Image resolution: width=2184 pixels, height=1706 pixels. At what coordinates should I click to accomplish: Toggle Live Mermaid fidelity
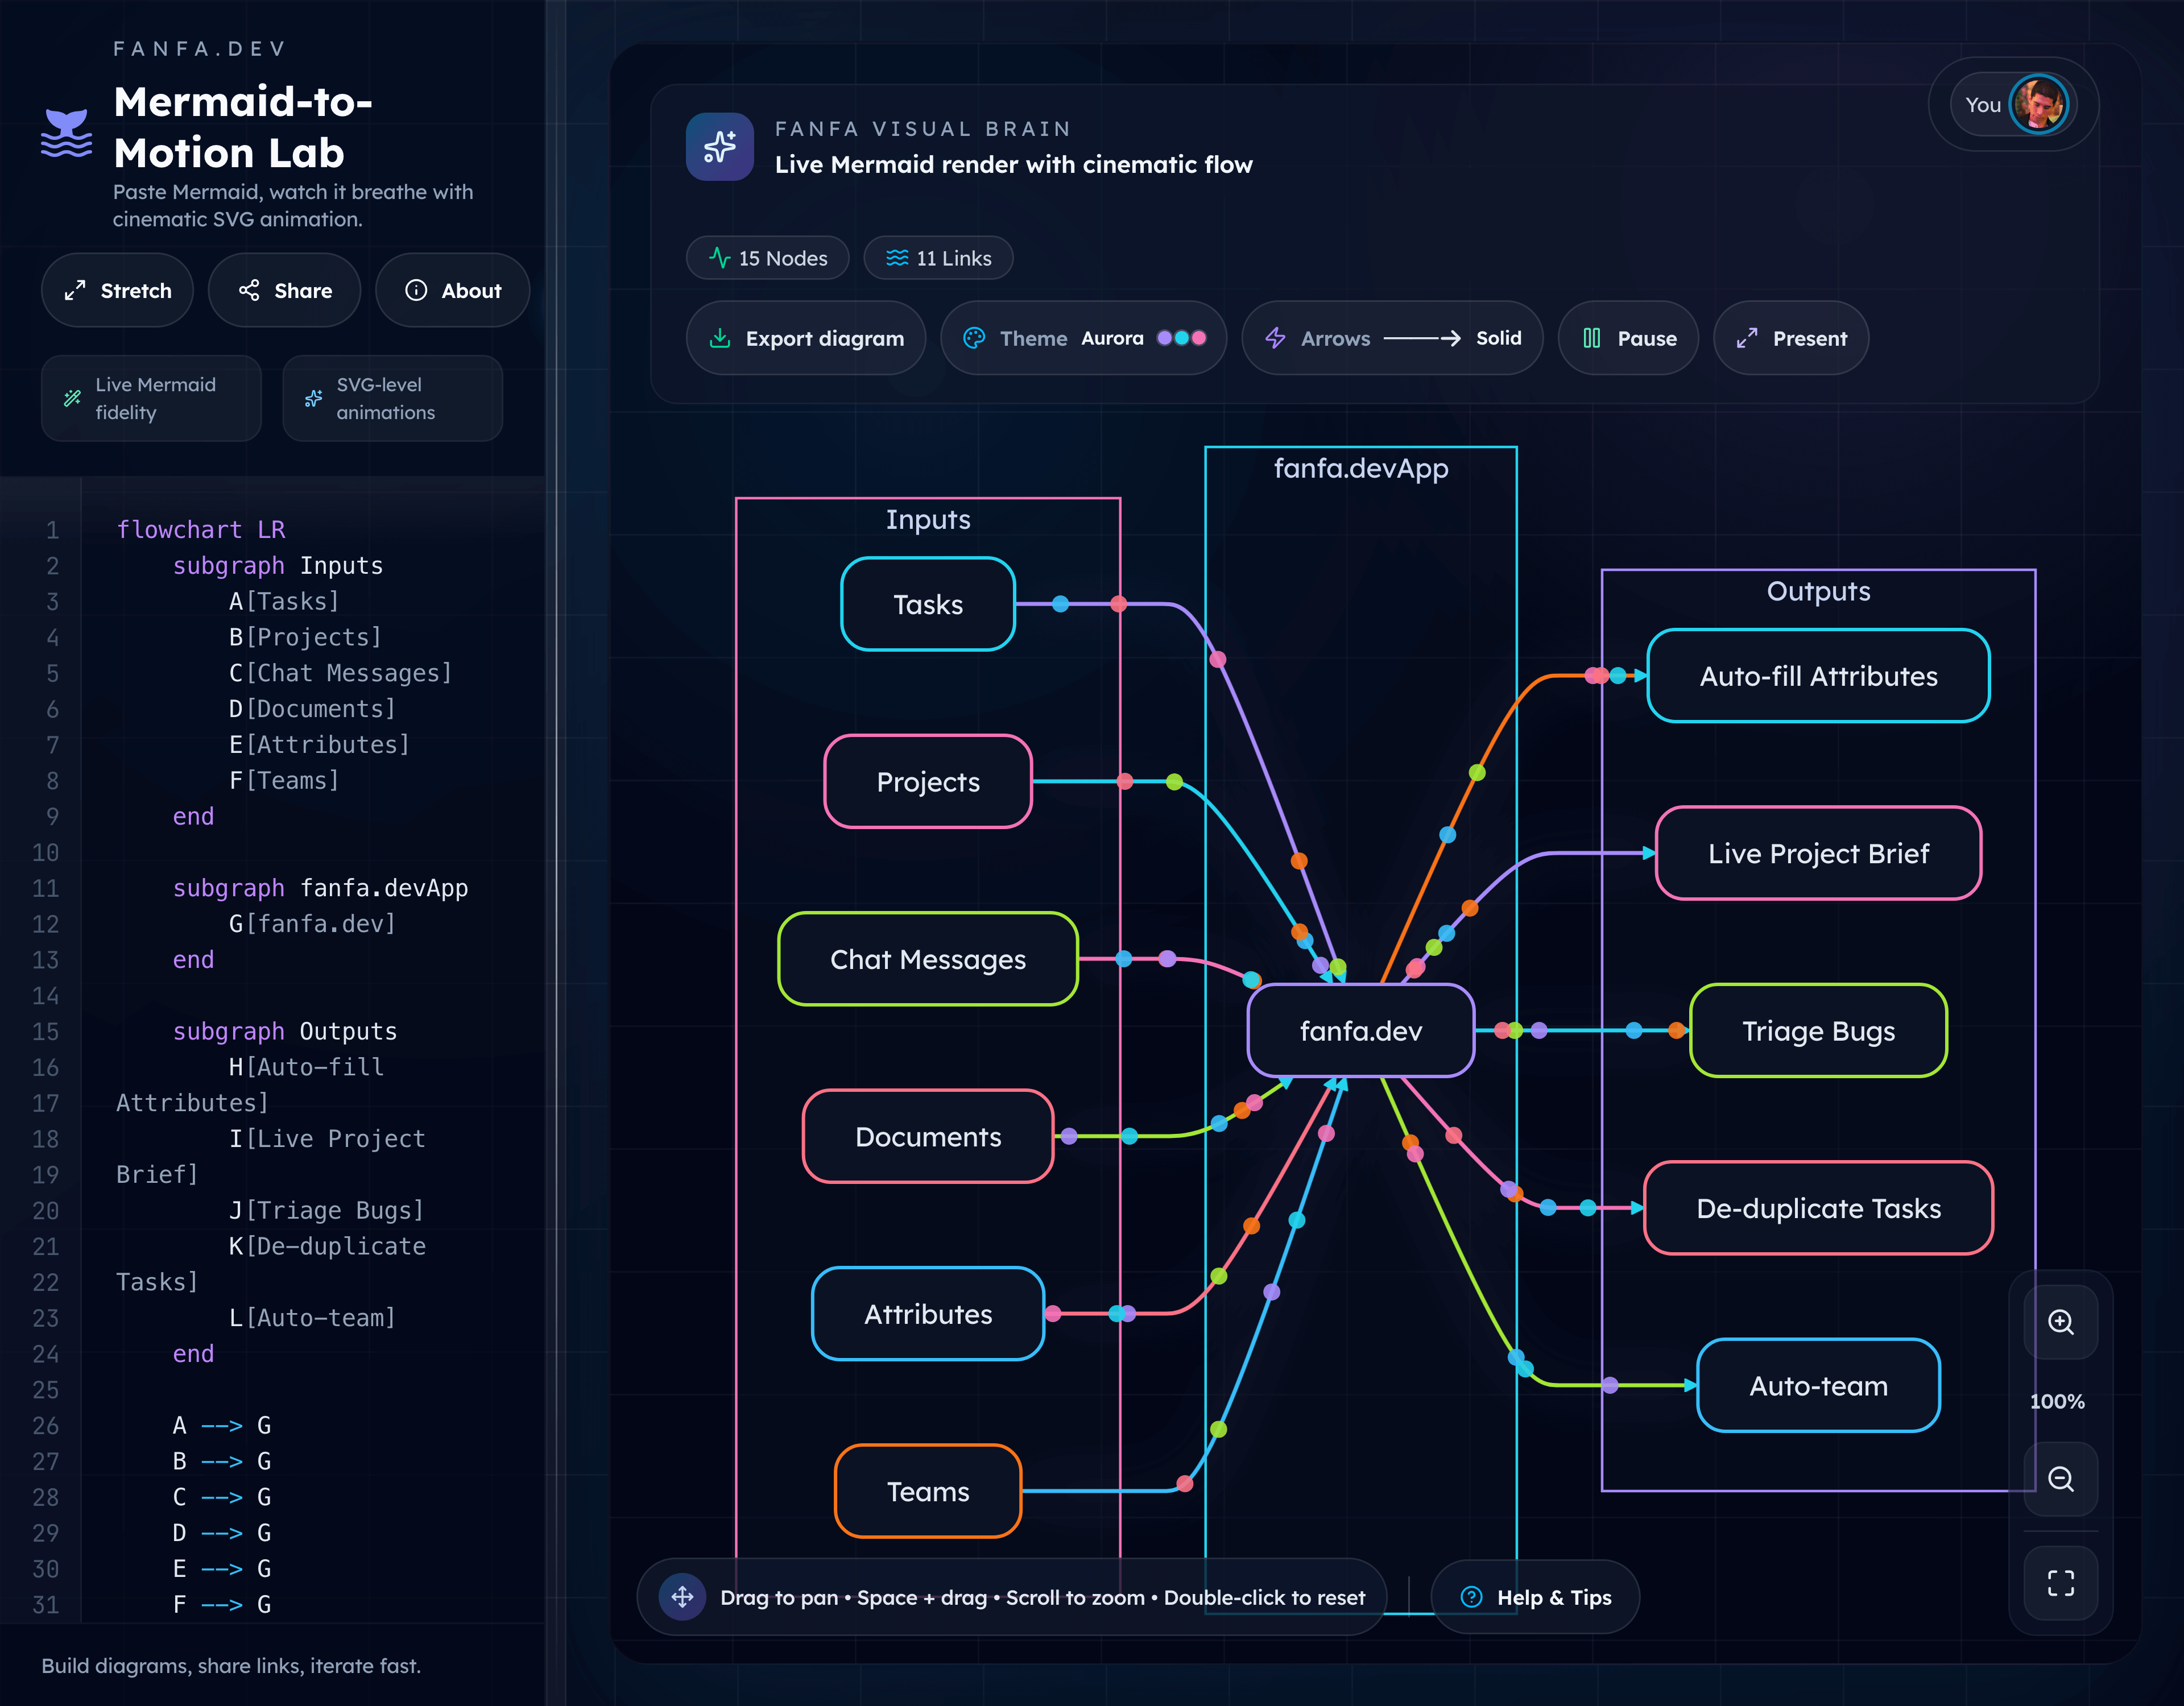[x=150, y=398]
